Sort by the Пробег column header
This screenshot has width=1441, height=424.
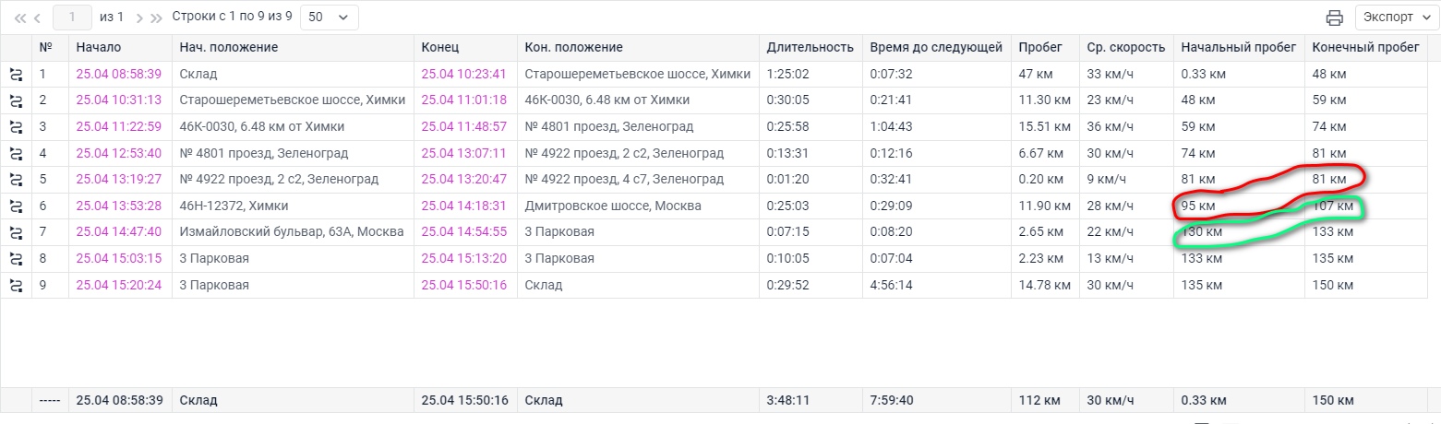point(1040,47)
